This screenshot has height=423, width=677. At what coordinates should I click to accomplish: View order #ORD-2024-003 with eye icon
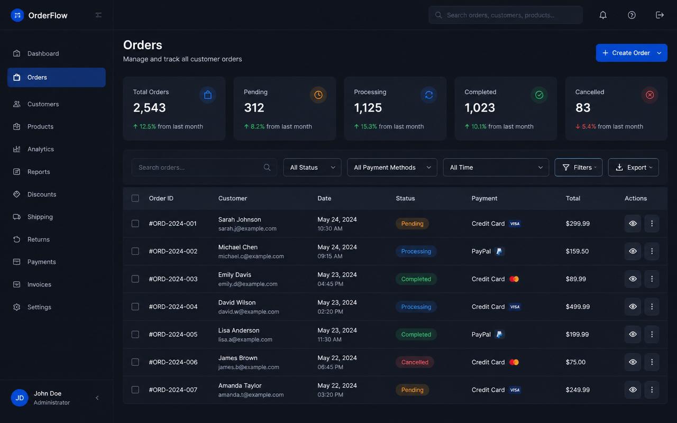click(633, 279)
